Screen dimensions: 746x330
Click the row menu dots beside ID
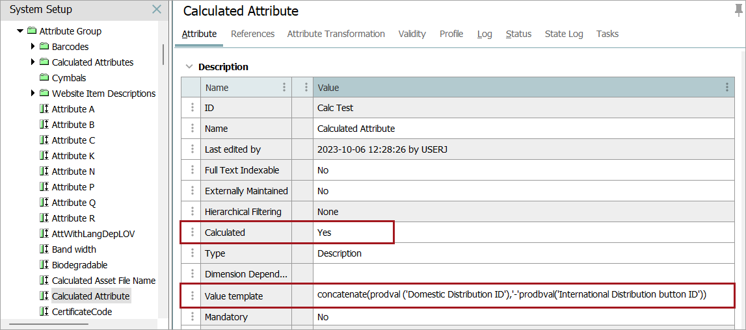[x=192, y=108]
